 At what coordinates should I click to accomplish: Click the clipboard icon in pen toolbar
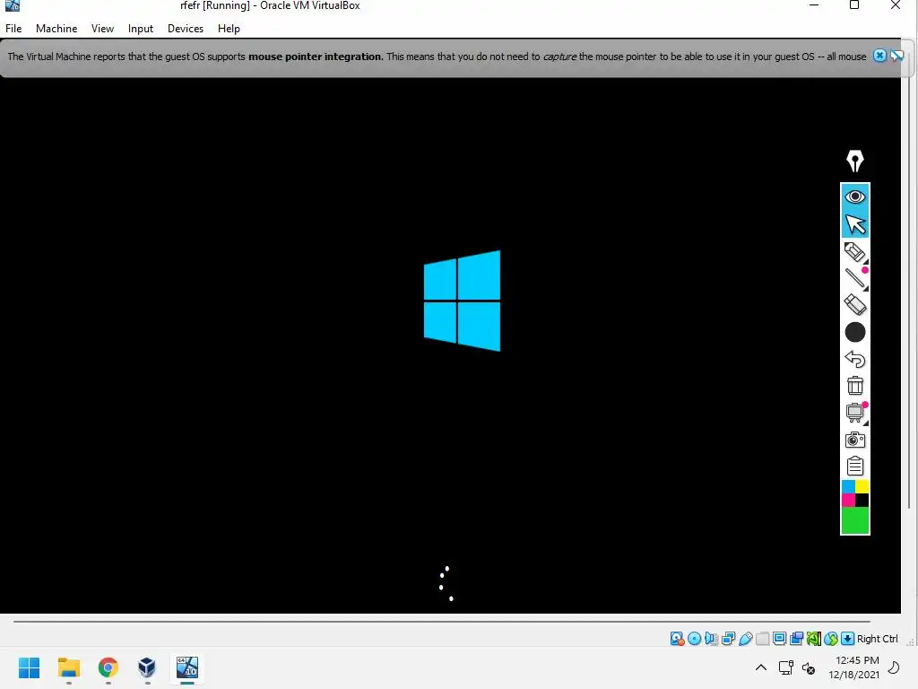click(854, 466)
